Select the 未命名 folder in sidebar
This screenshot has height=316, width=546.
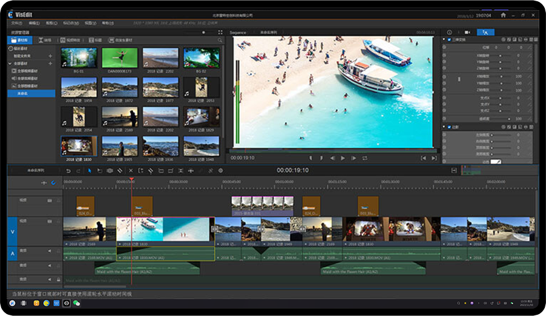point(23,93)
